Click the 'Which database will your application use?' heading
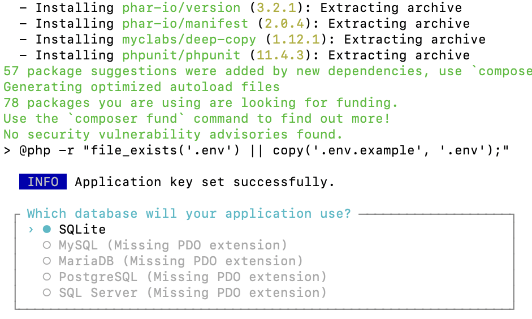The width and height of the screenshot is (532, 319). (x=189, y=213)
